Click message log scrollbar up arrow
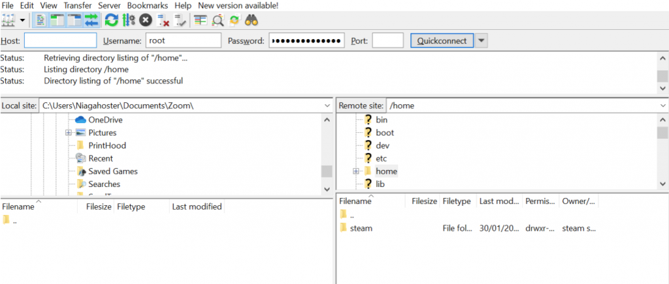 tap(662, 58)
